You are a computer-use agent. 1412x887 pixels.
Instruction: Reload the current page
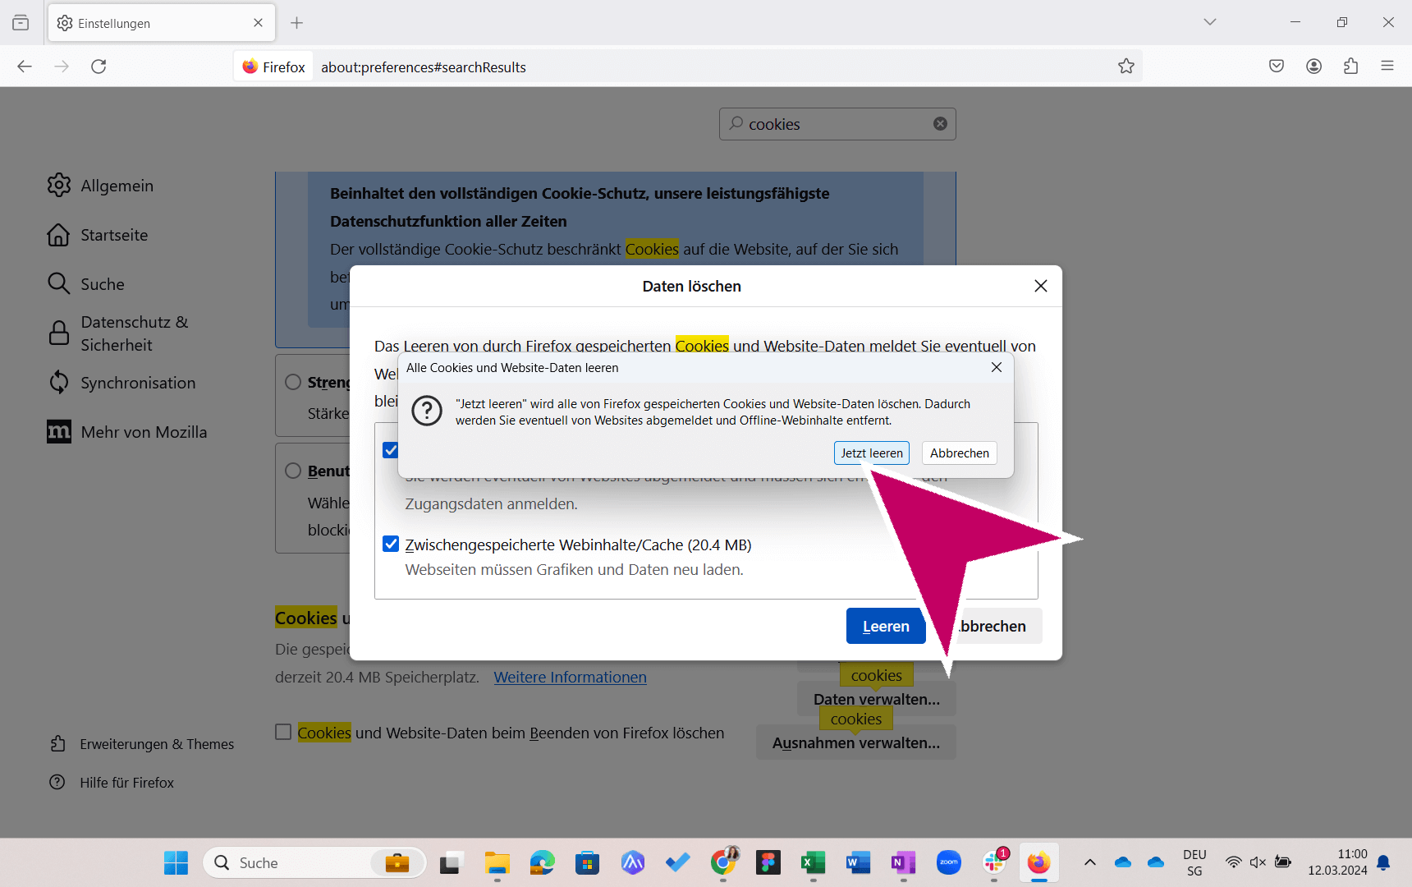(x=99, y=67)
